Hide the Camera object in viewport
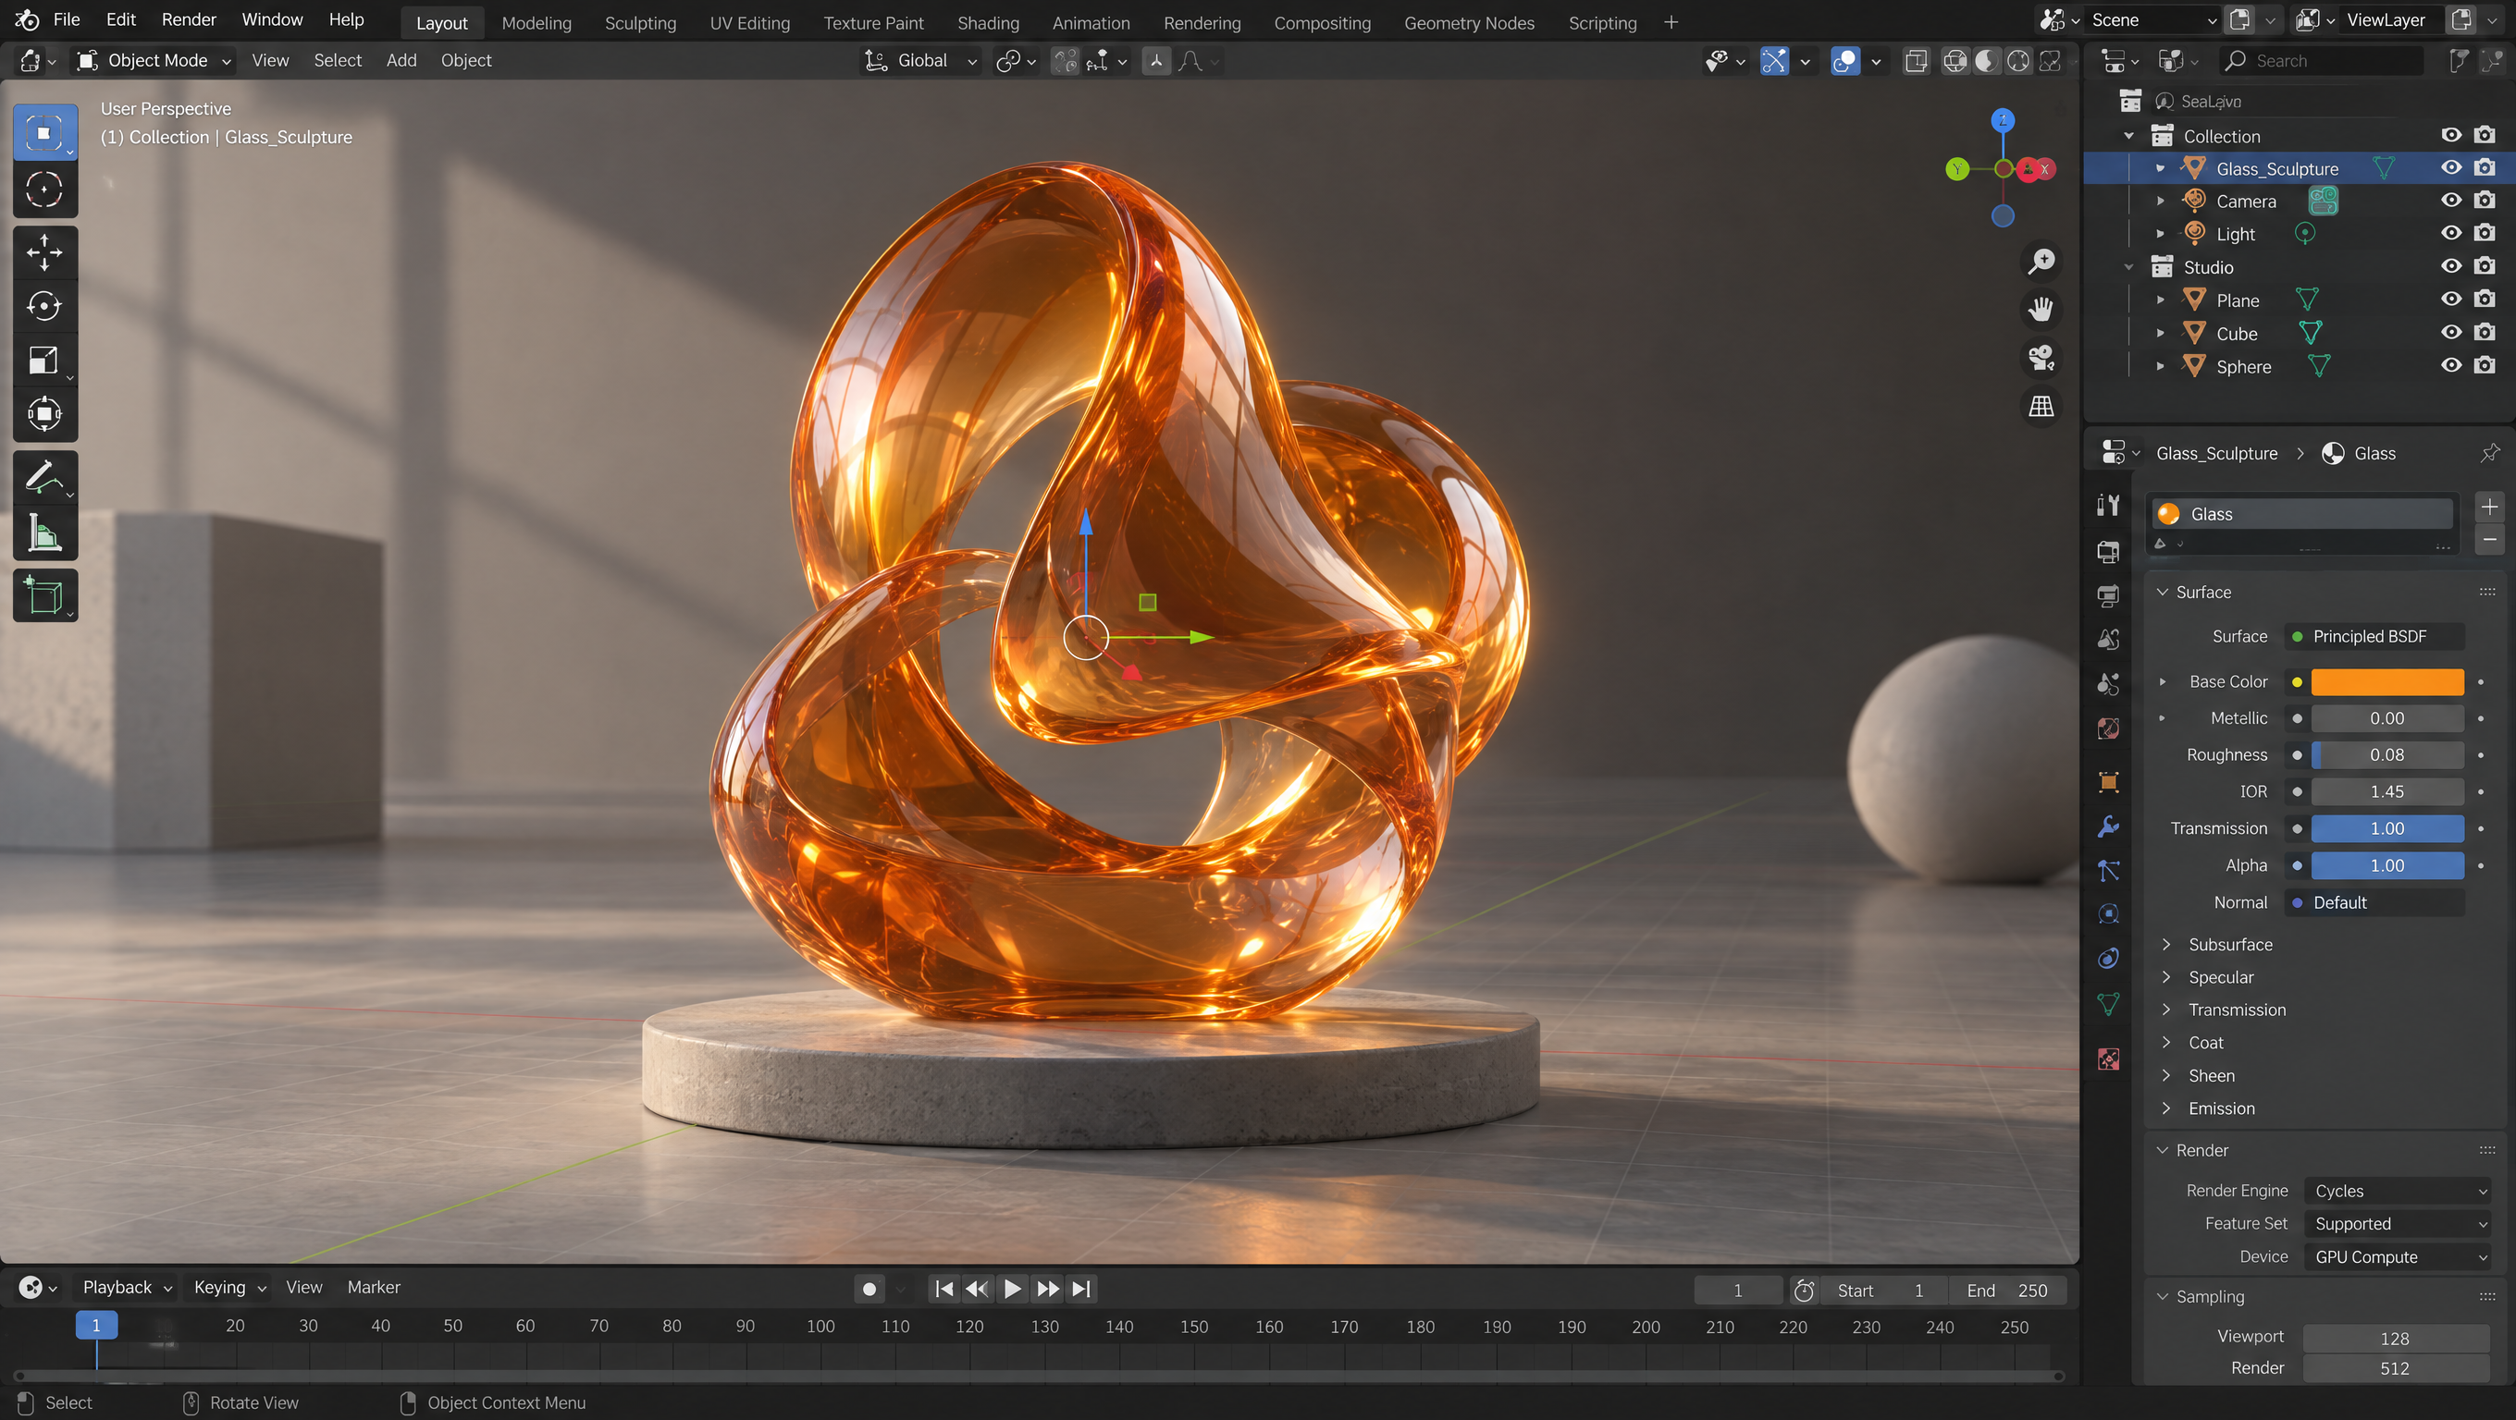 point(2450,200)
